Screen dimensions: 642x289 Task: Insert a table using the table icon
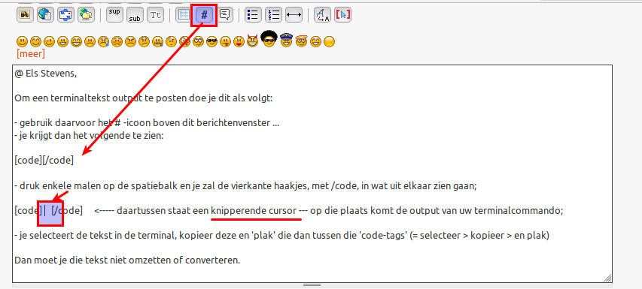point(184,15)
